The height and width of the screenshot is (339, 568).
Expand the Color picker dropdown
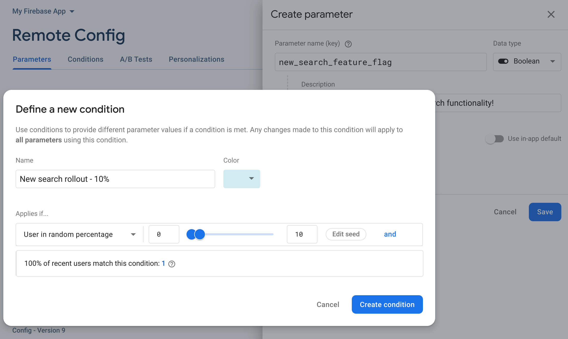click(x=242, y=179)
